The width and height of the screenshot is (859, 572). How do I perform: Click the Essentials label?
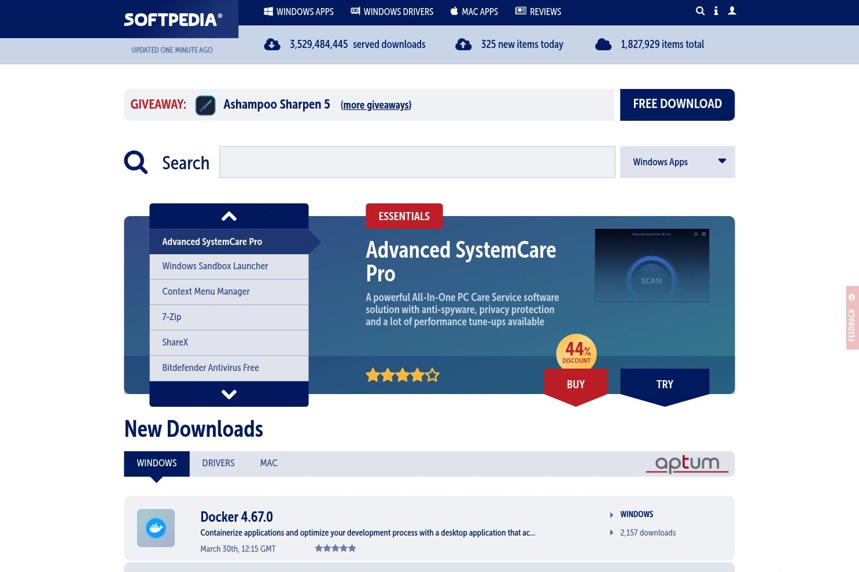click(404, 216)
